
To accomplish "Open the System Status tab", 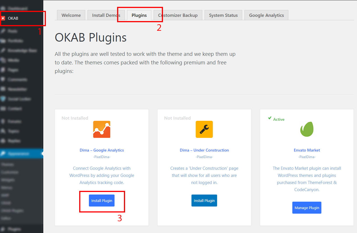I will 223,15.
